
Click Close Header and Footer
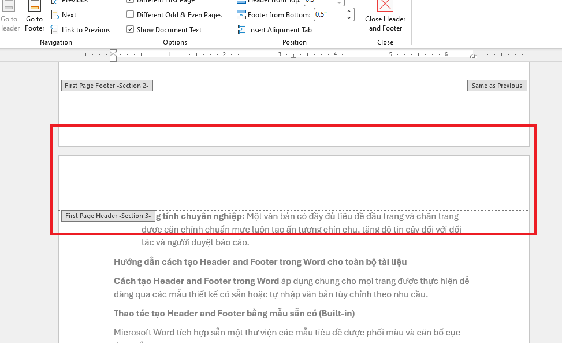[385, 17]
